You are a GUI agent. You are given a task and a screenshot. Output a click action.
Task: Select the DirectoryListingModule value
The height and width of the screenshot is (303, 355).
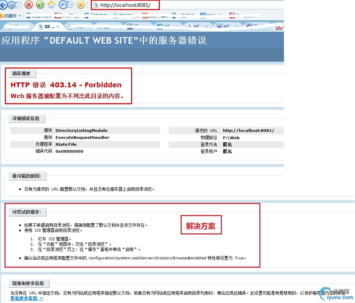click(x=81, y=131)
